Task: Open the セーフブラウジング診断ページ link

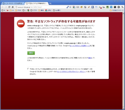Action: pyautogui.click(x=80, y=46)
